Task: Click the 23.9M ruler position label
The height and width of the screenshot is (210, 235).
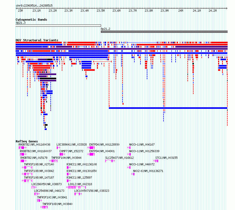Action: pyautogui.click(x=164, y=11)
